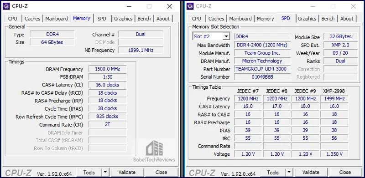
Task: Click the Team Group Inc. manufacturer field
Action: click(262, 53)
